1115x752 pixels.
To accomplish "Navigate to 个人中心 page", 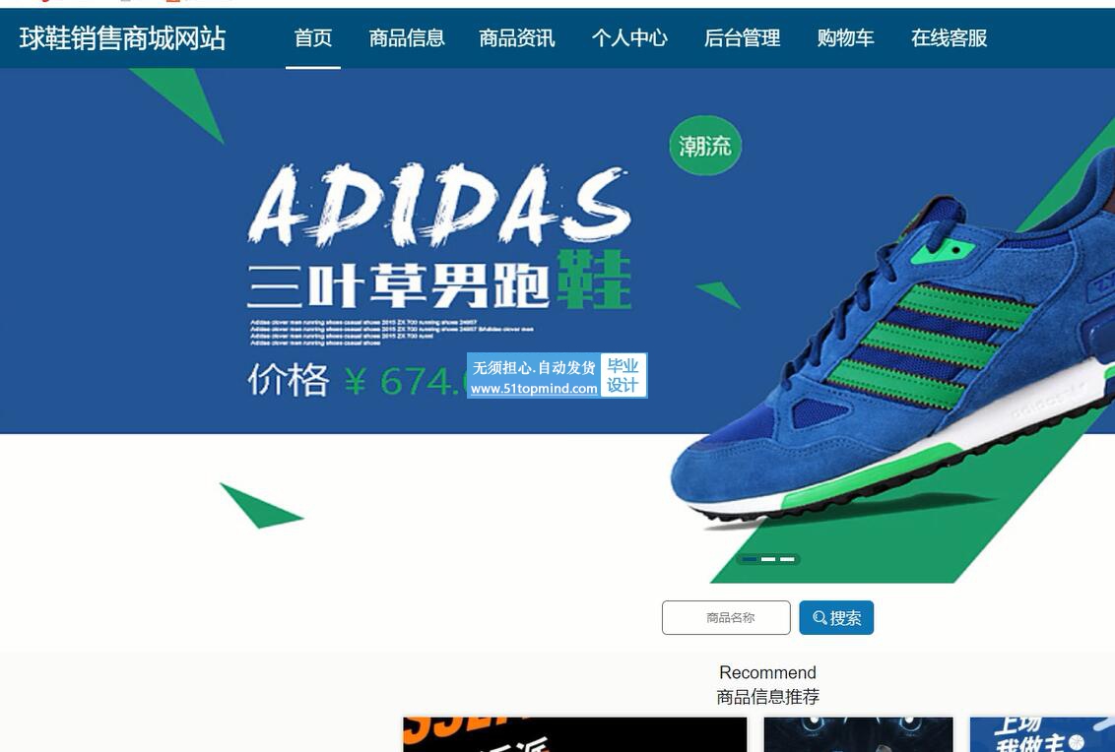I will click(x=629, y=38).
